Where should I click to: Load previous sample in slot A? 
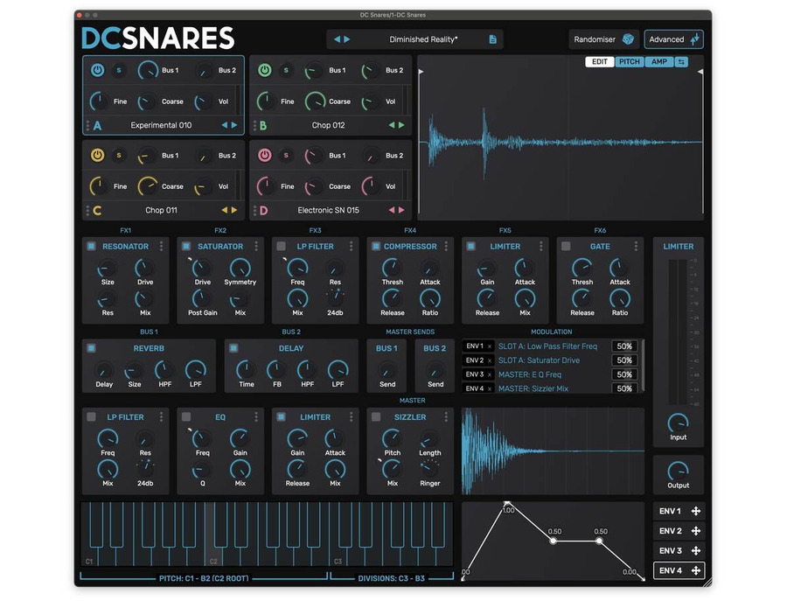click(x=225, y=125)
